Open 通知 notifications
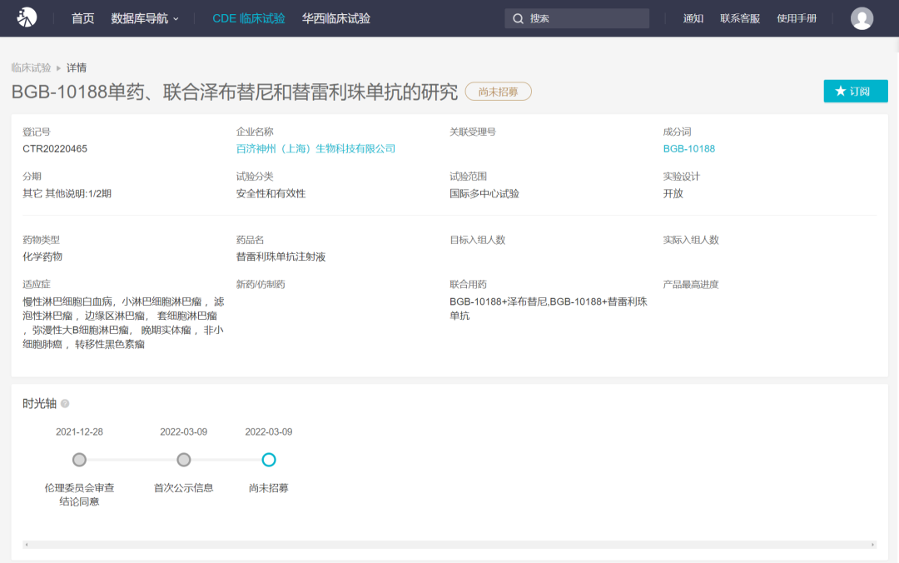This screenshot has width=899, height=563. click(693, 18)
